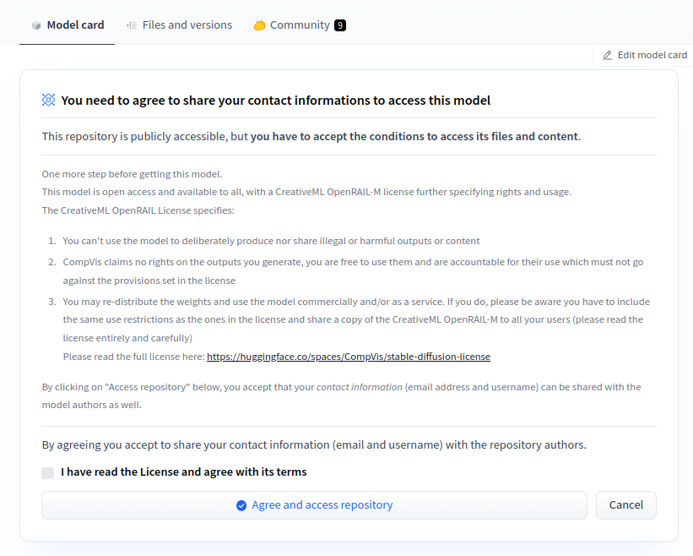Click the file-list icon beside Files and versions
This screenshot has height=556, width=693.
point(132,25)
